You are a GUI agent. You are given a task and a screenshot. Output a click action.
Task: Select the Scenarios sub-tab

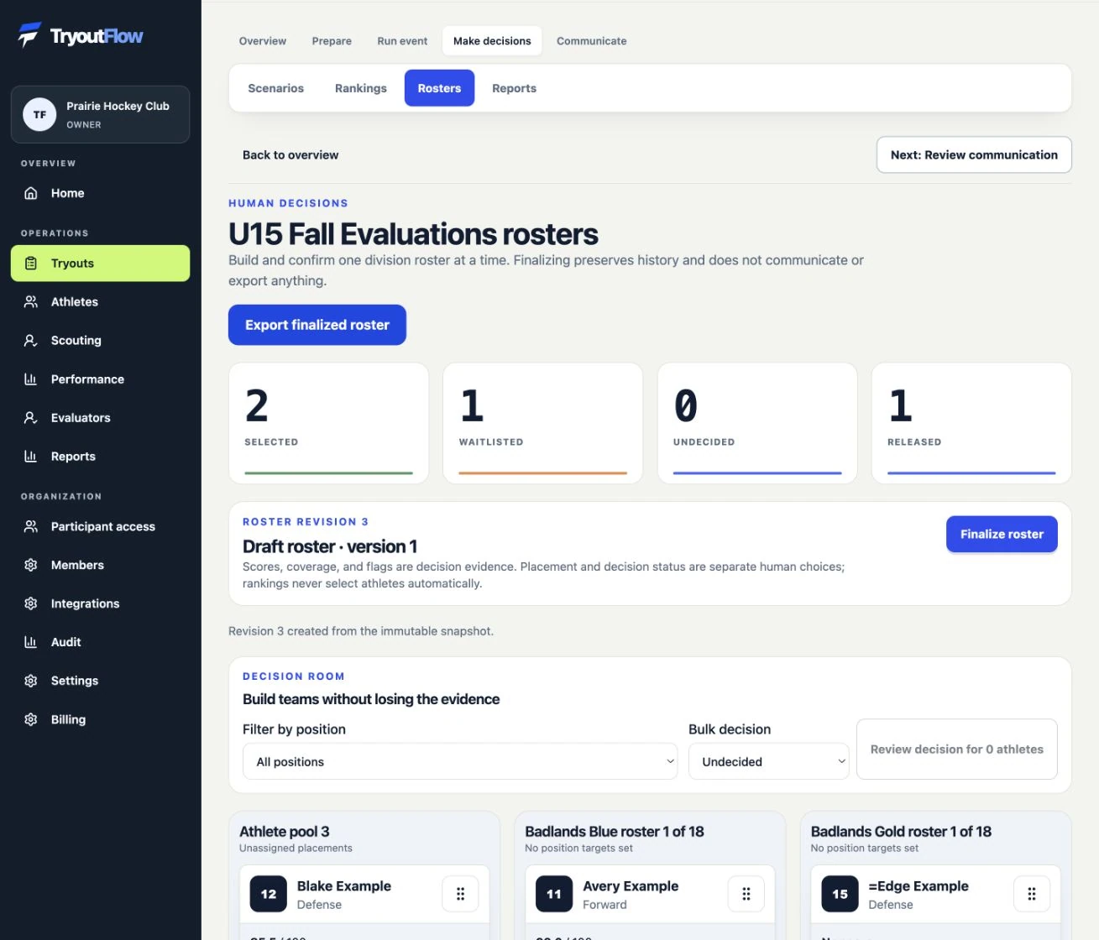click(276, 88)
